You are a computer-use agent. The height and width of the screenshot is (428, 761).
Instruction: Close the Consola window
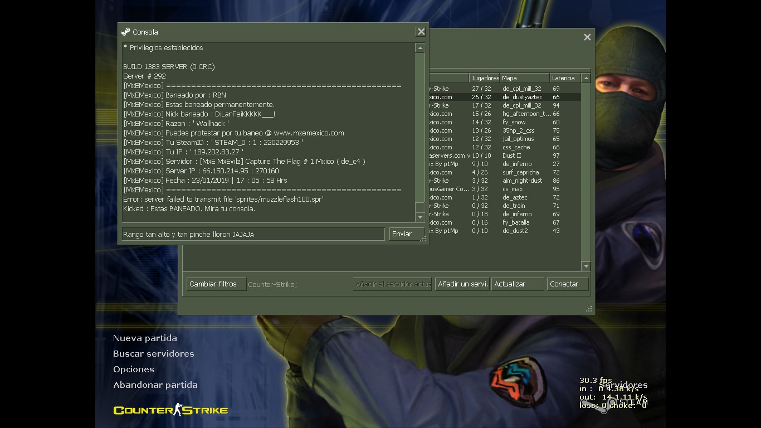coord(421,32)
